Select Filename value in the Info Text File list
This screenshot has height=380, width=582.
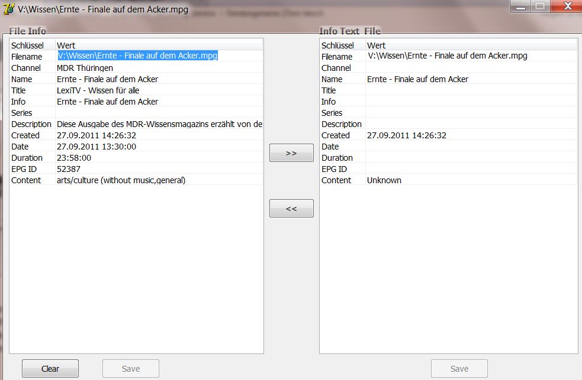(x=447, y=56)
